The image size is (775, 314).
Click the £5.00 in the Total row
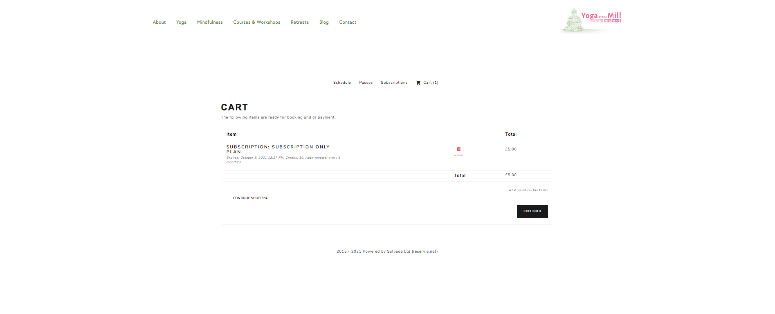click(x=511, y=175)
